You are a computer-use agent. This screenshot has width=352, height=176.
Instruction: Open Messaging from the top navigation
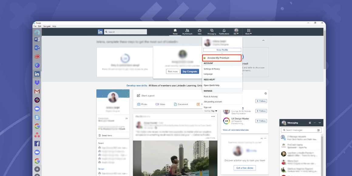click(x=212, y=32)
